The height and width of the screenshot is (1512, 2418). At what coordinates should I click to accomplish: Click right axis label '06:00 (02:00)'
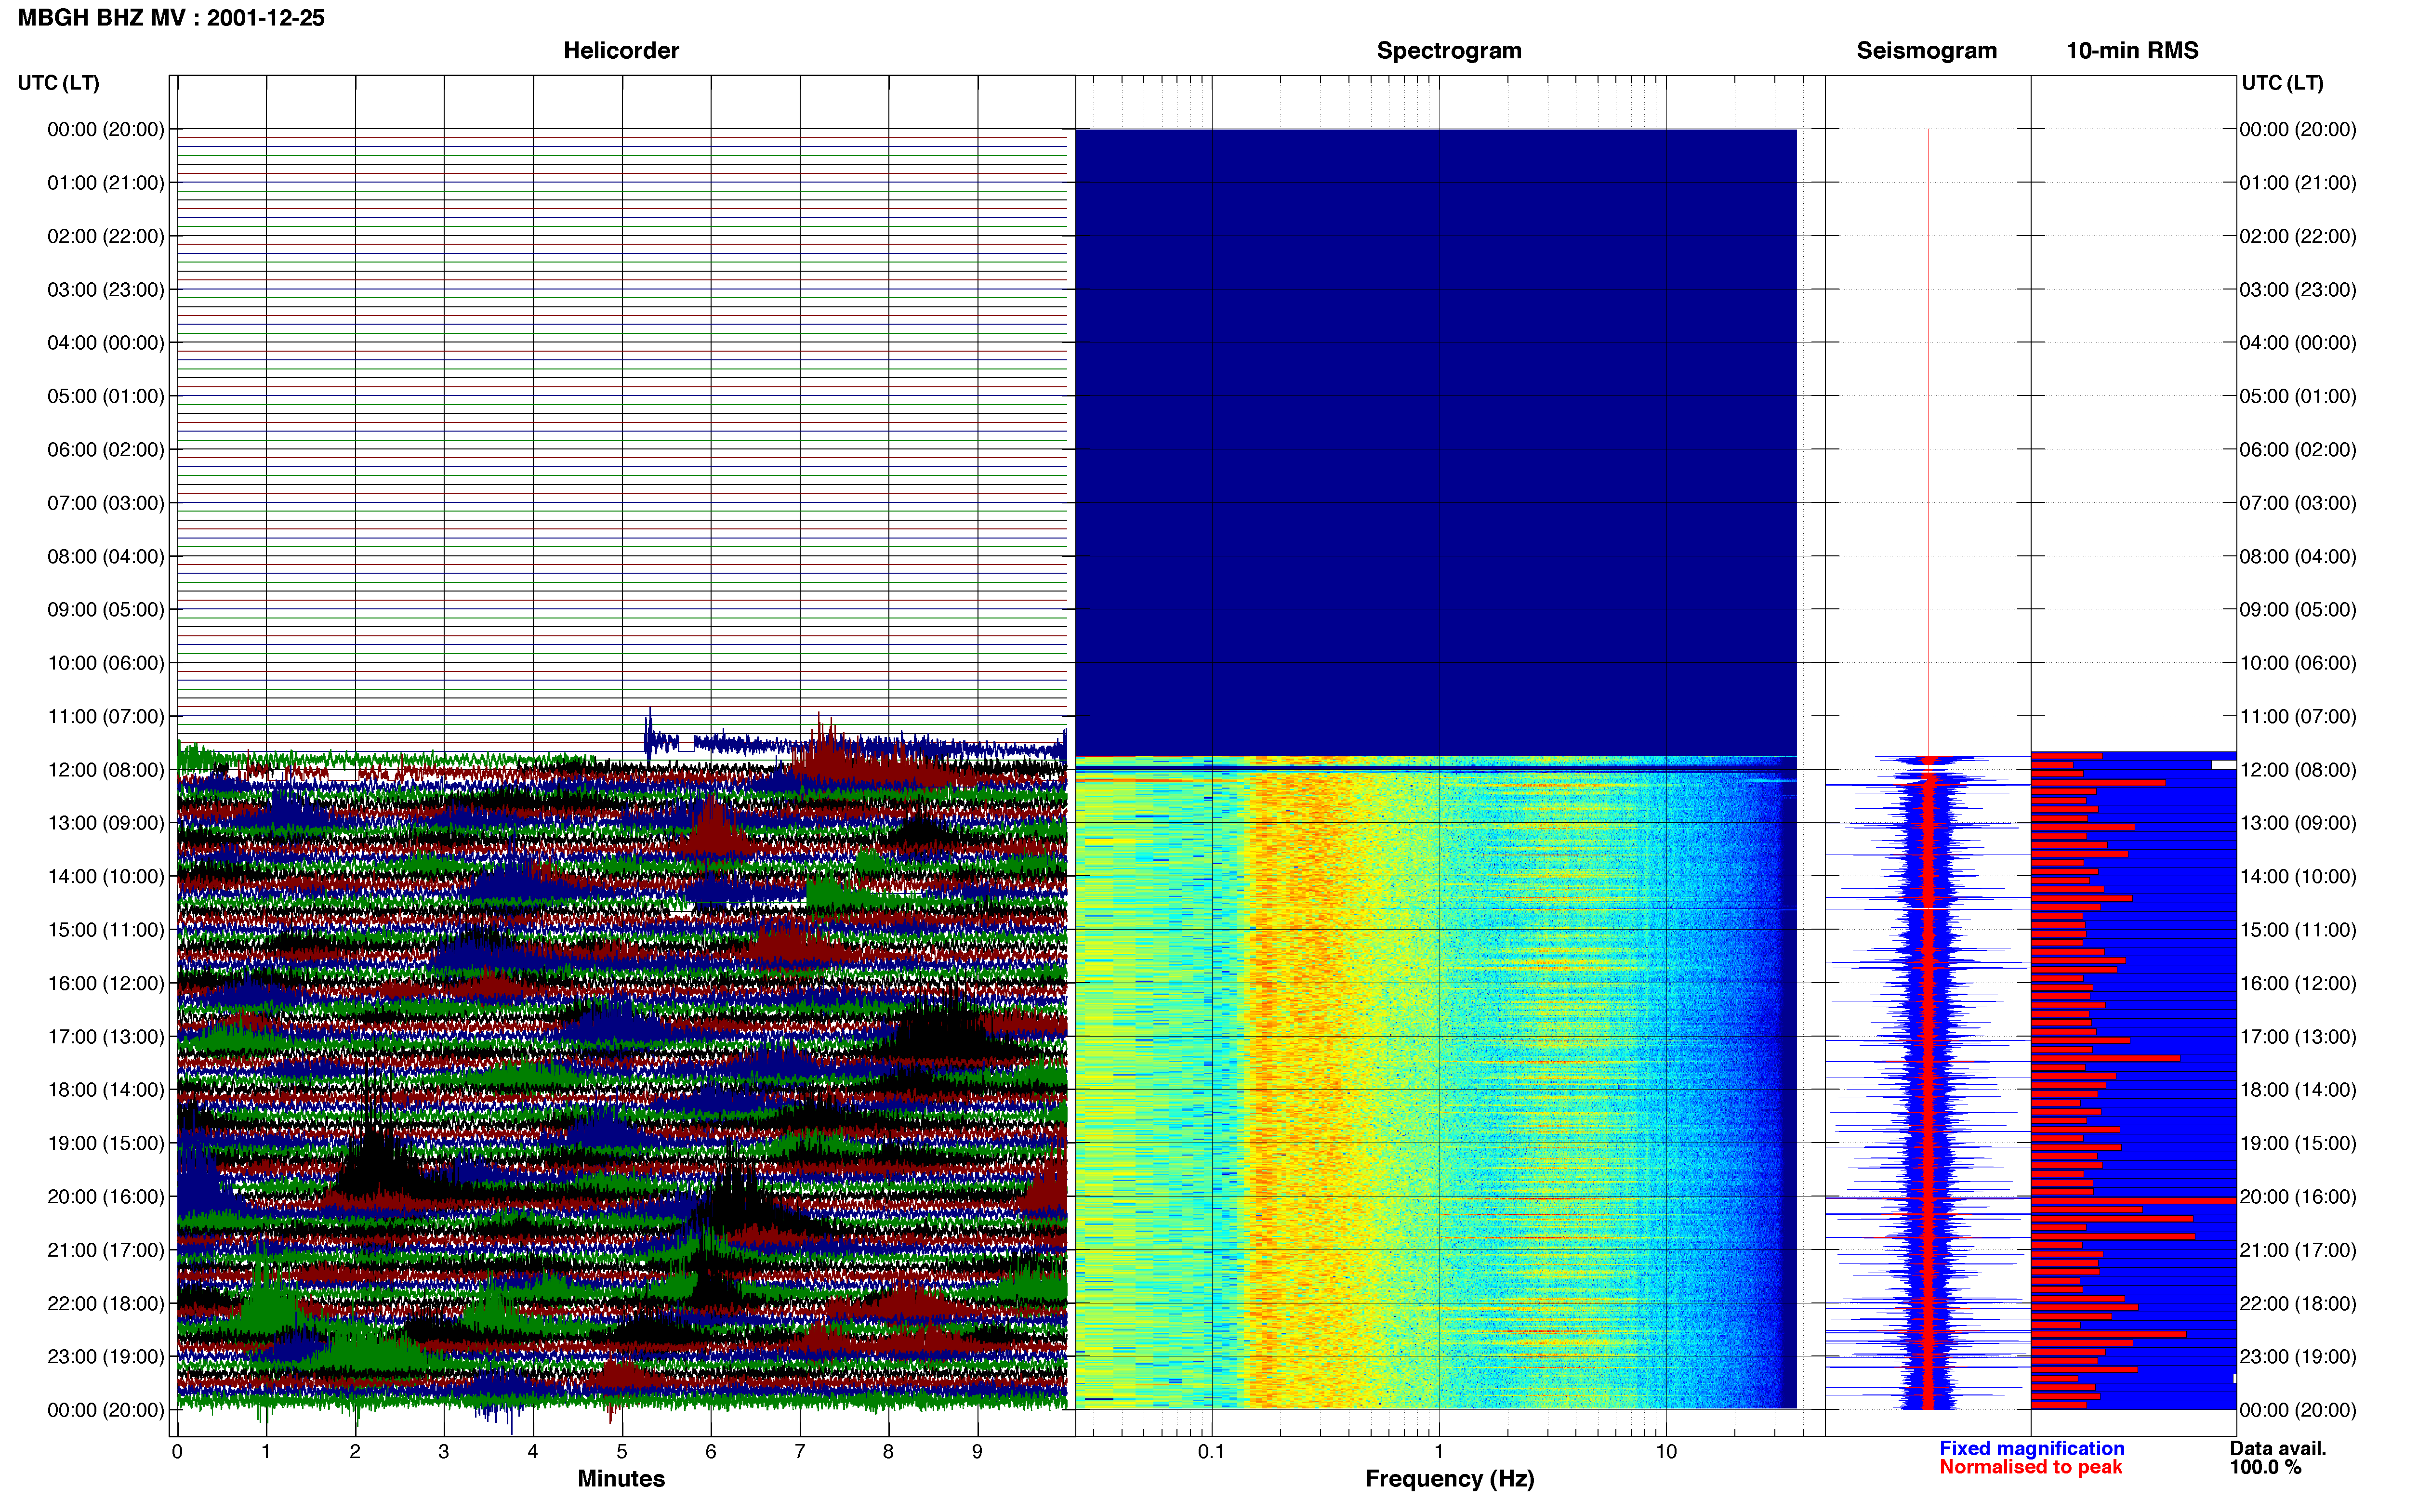[2298, 450]
